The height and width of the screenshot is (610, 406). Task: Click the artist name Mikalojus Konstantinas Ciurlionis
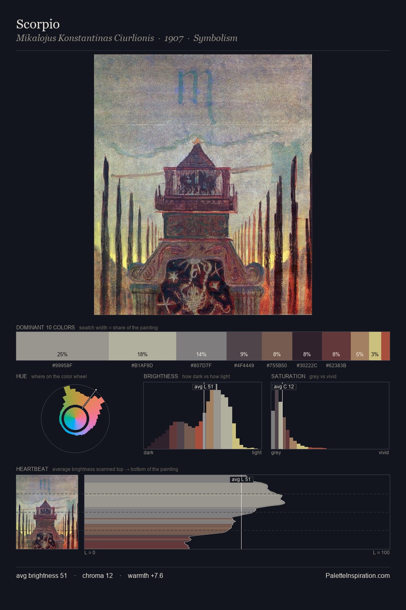pos(85,38)
